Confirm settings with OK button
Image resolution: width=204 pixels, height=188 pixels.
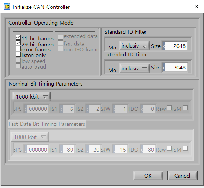tap(148, 176)
